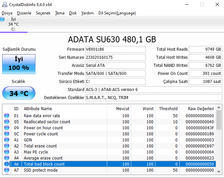This screenshot has width=224, height=178.
Task: Click Çalışma Saati value 1087 saat
Action: [206, 82]
